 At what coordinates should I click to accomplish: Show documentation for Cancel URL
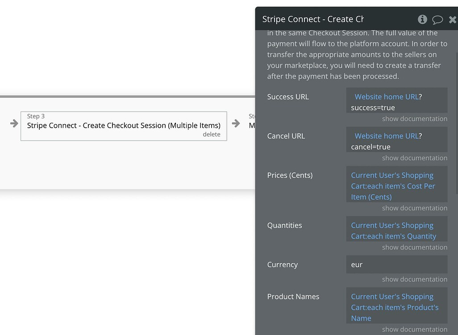415,158
